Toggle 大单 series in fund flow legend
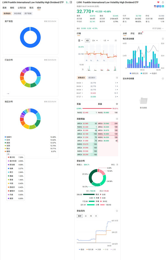The image size is (166, 260). point(98,249)
